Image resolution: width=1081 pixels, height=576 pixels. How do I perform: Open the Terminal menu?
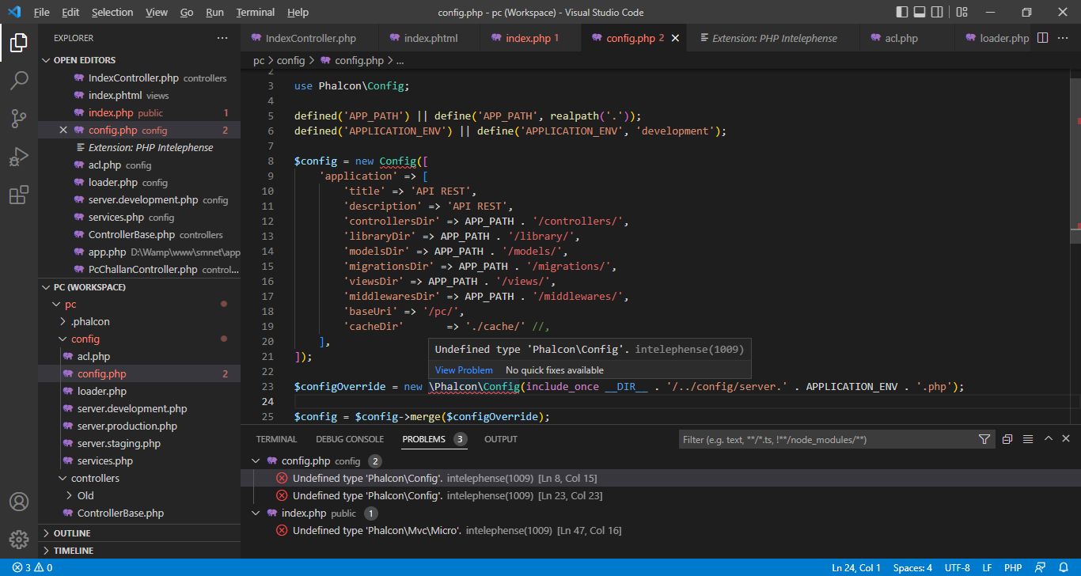[256, 13]
